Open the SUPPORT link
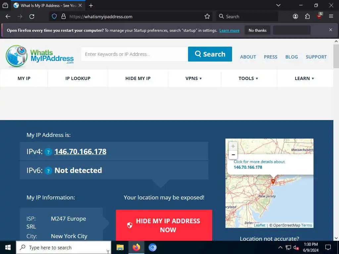Screen dimensions: 339x254 [316, 57]
